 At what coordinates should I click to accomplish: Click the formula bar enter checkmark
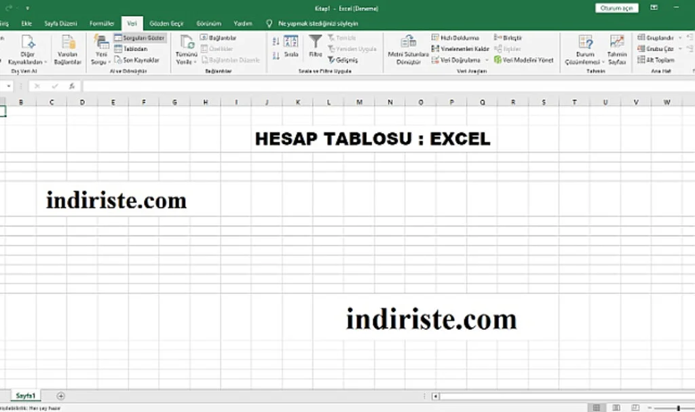click(x=55, y=86)
